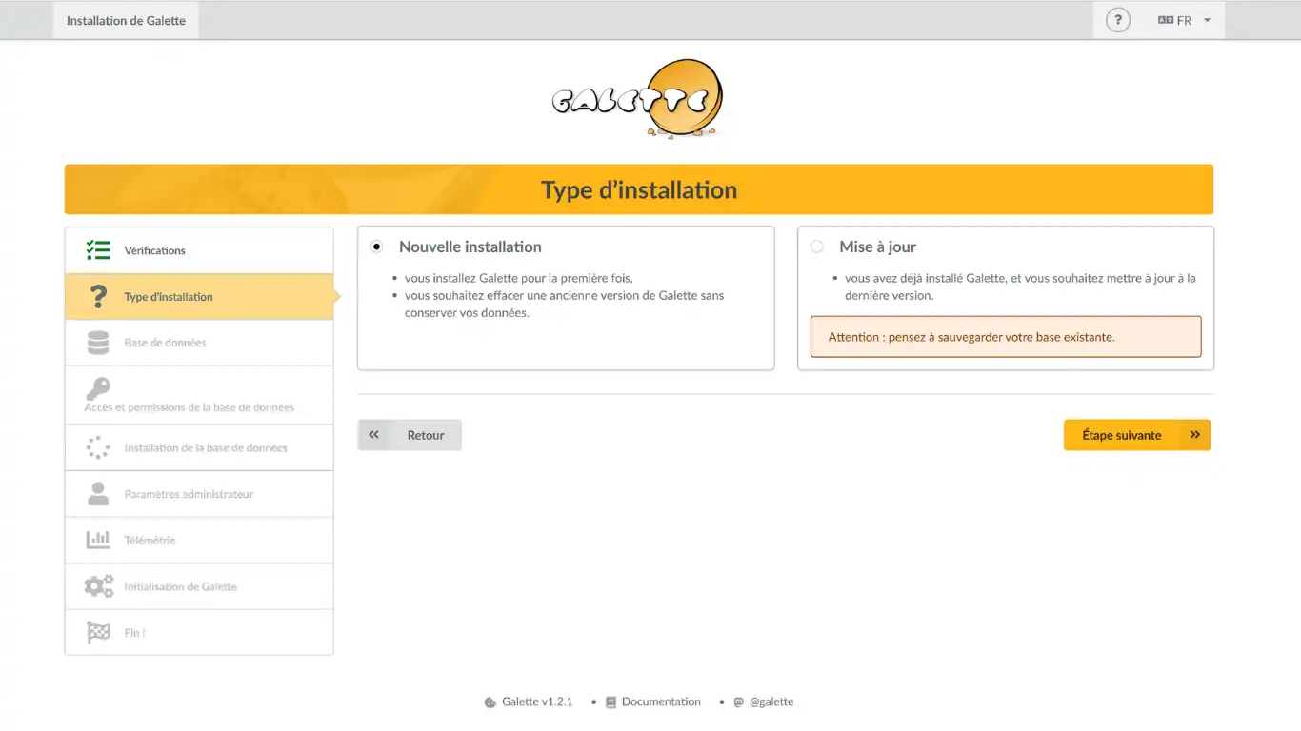Open the Initialisation de Galette sidebar step
This screenshot has height=731, width=1301.
click(199, 586)
